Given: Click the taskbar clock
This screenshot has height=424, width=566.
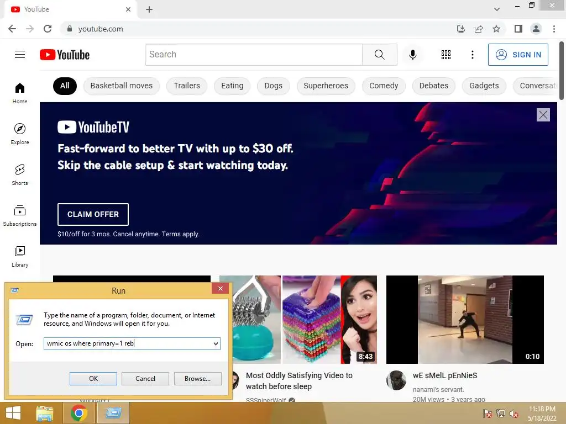Looking at the screenshot, I should tap(542, 414).
